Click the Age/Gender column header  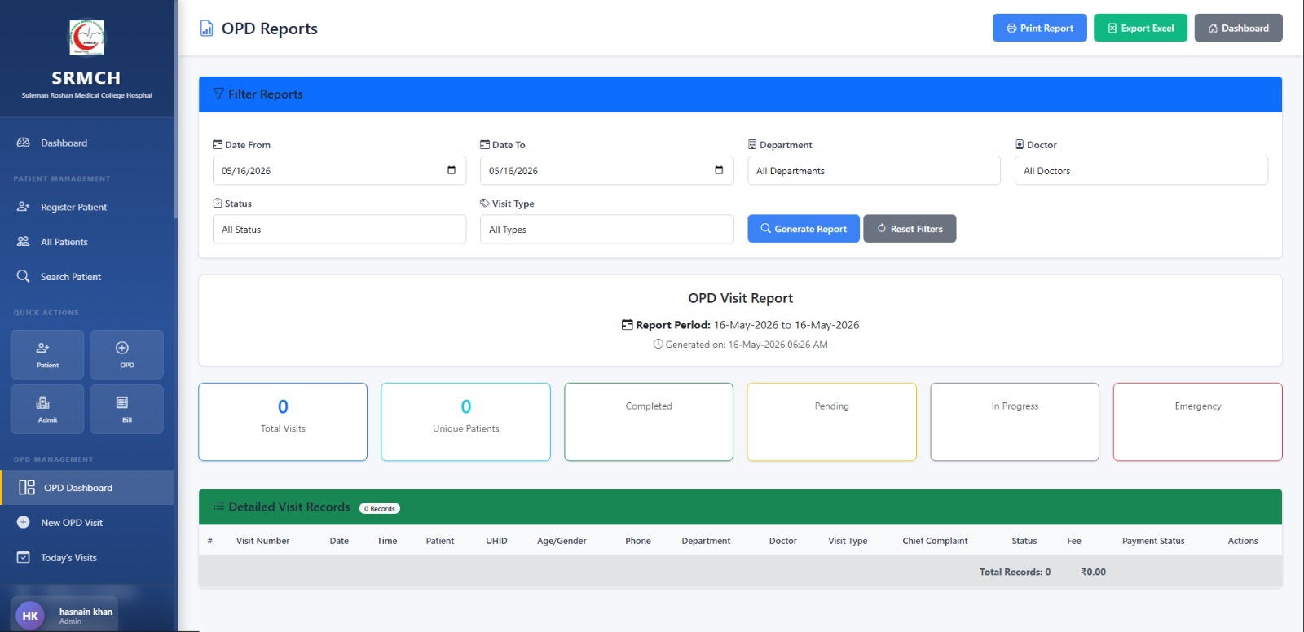tap(562, 541)
